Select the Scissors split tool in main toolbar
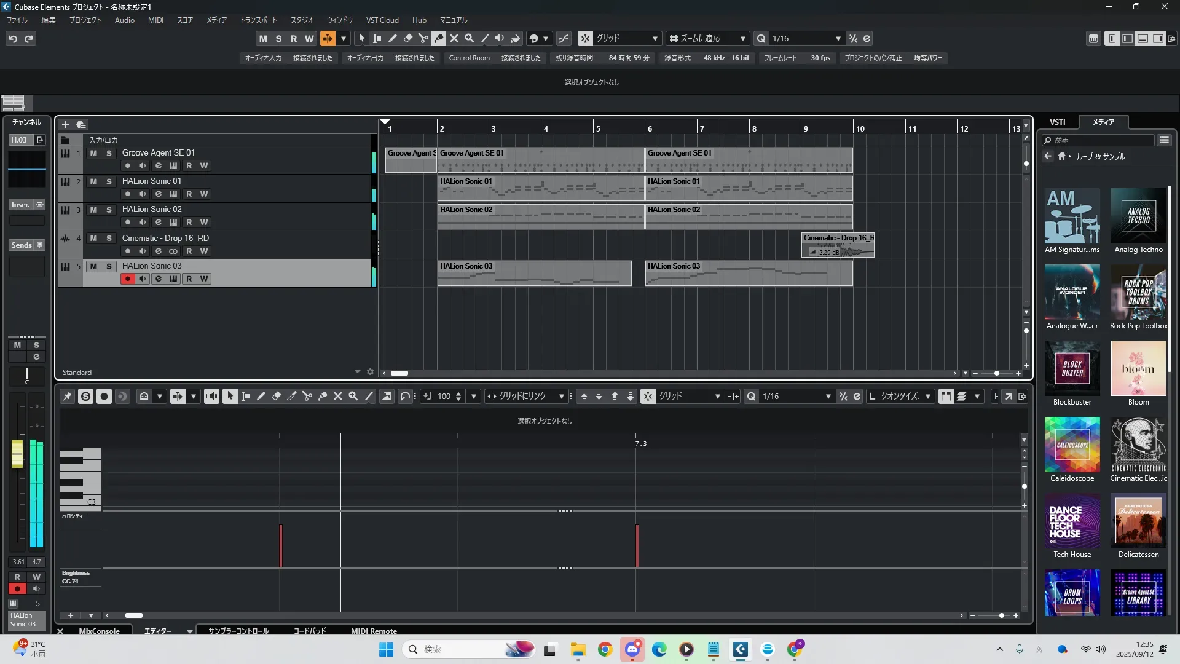 pyautogui.click(x=423, y=38)
